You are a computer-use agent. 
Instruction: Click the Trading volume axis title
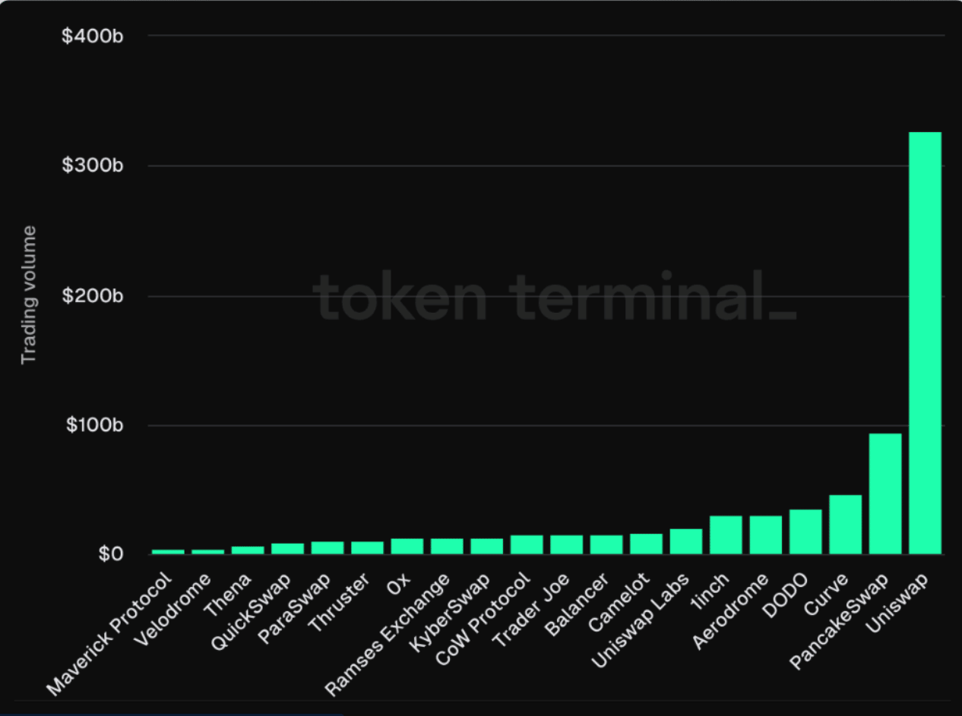click(29, 295)
